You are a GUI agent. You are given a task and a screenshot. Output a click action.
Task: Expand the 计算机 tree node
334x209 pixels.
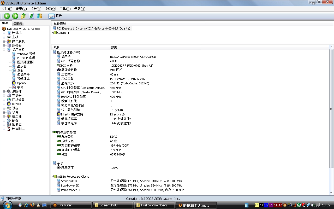coord(4,33)
